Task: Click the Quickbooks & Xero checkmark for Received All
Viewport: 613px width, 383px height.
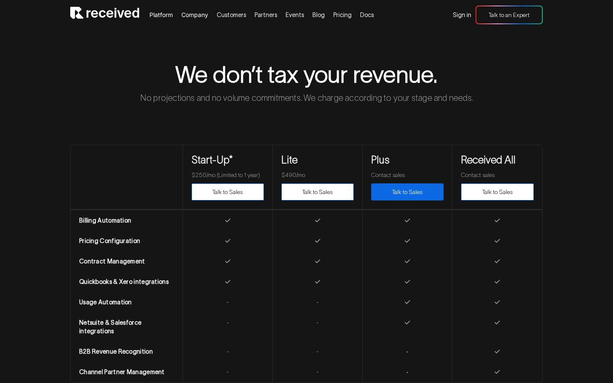Action: [x=497, y=282]
